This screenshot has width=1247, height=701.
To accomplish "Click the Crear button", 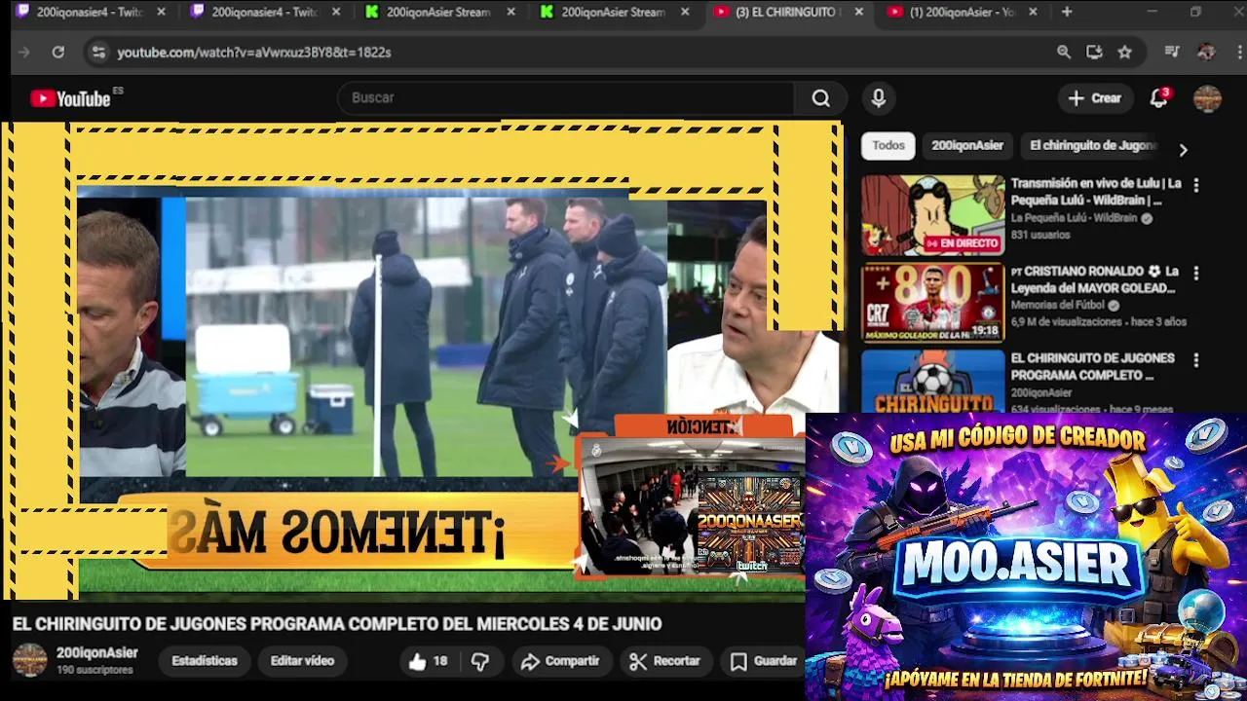I will tap(1095, 98).
